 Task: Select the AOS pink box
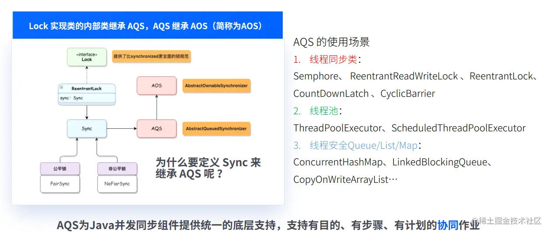tap(156, 86)
